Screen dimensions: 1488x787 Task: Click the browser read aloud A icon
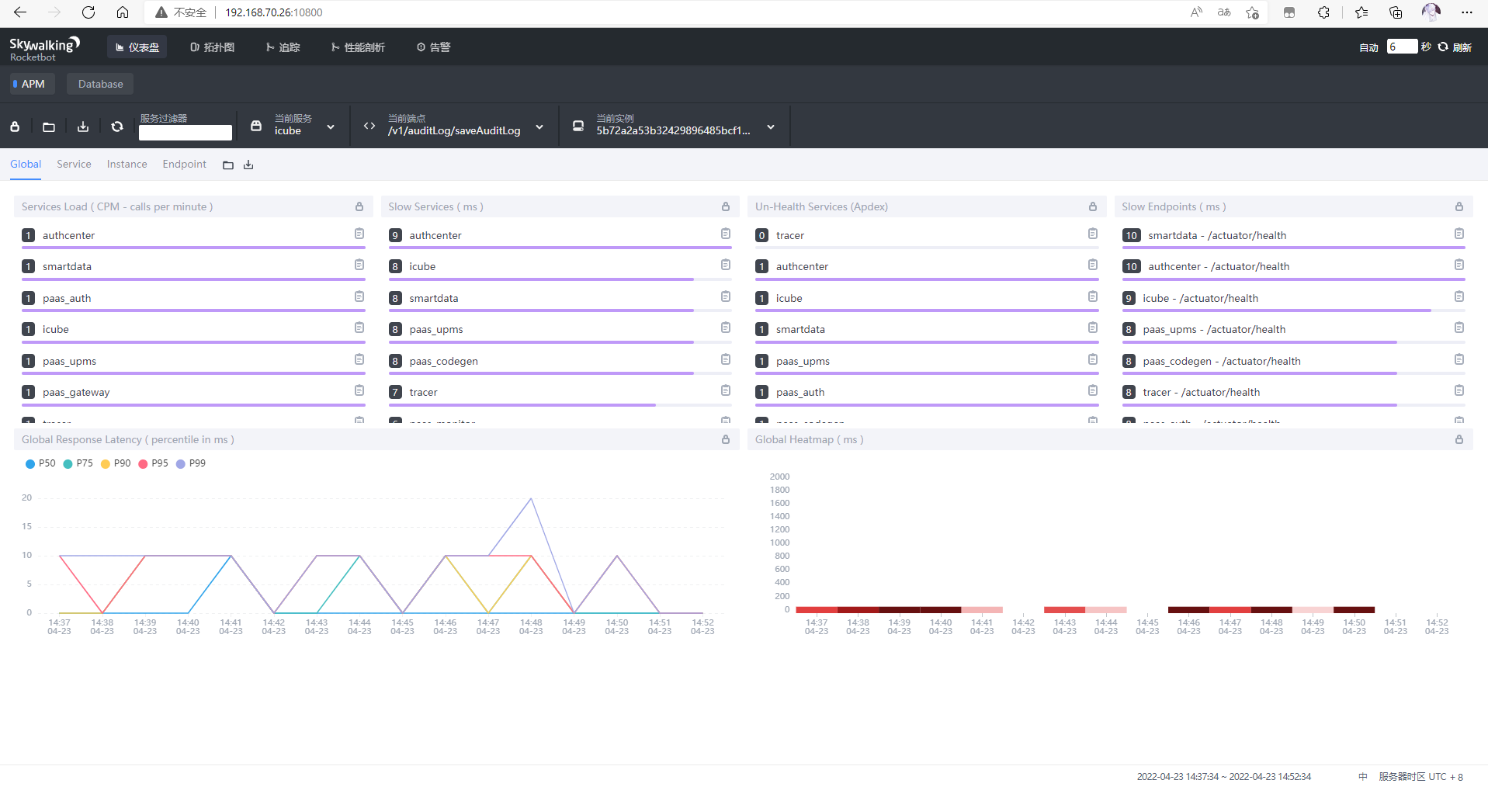1196,12
